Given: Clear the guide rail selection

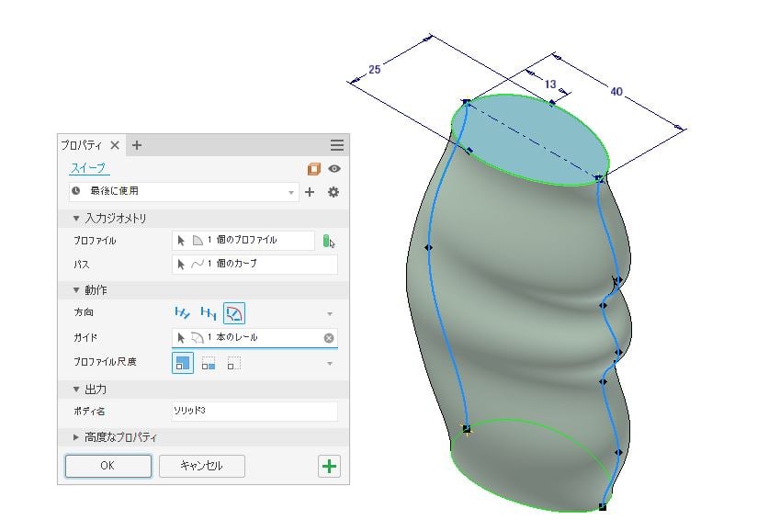Looking at the screenshot, I should coord(329,338).
